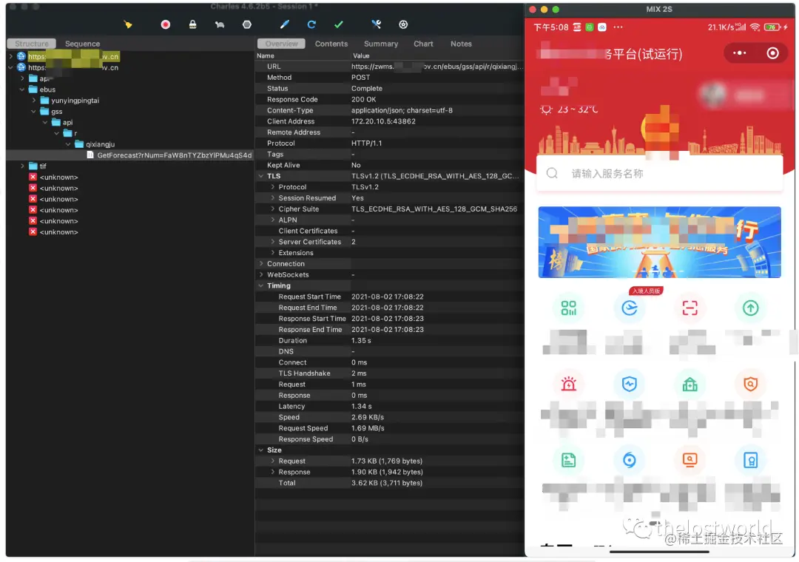799x562 pixels.
Task: Open the green QR code grid icon
Action: [x=569, y=308]
